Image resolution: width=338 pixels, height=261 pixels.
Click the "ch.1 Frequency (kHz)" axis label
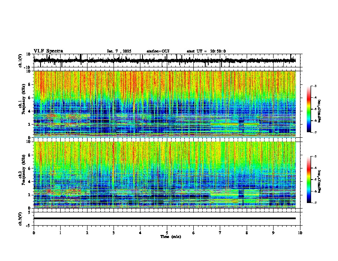tap(22, 99)
